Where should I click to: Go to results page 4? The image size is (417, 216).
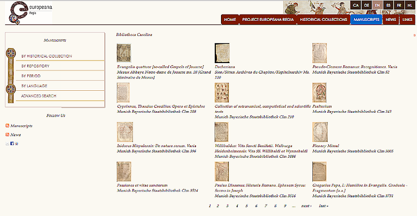pyautogui.click(x=237, y=206)
